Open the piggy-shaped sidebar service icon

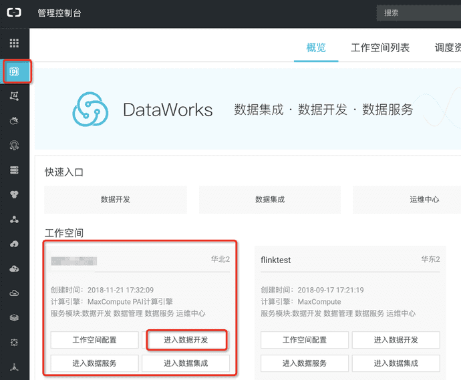click(x=14, y=120)
